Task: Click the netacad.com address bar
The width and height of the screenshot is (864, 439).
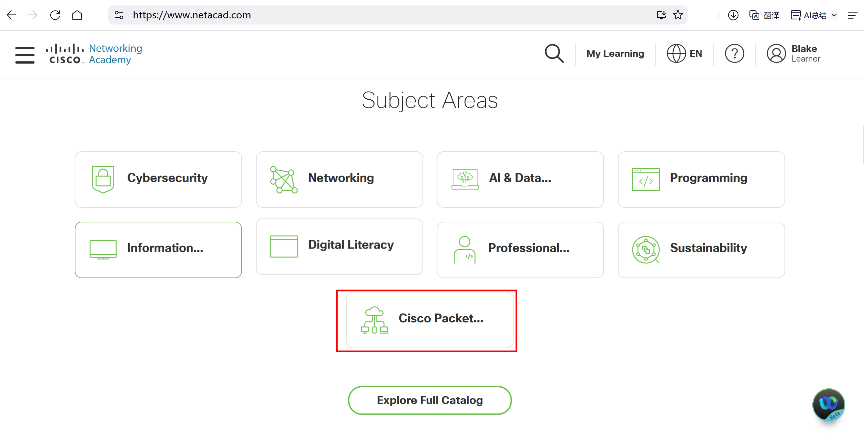Action: tap(398, 15)
